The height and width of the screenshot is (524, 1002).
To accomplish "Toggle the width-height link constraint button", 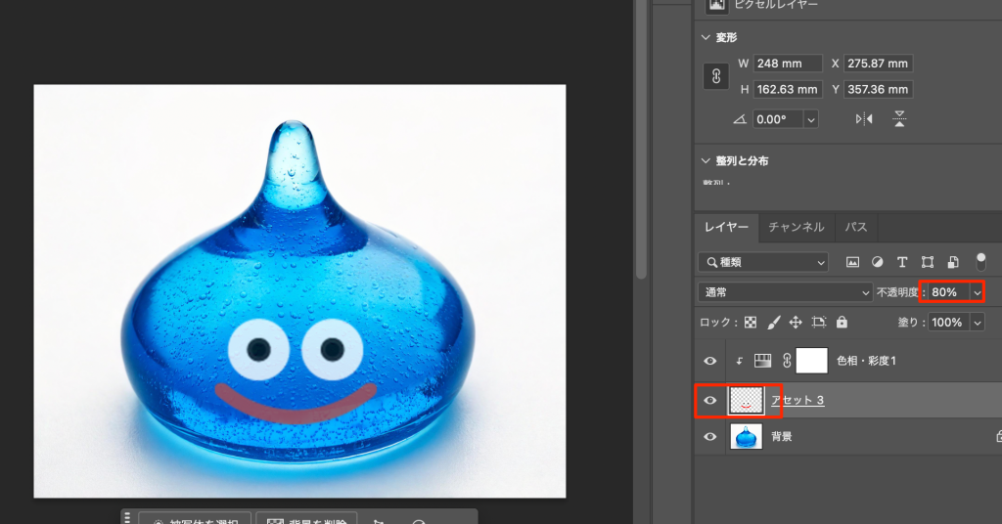I will (716, 76).
